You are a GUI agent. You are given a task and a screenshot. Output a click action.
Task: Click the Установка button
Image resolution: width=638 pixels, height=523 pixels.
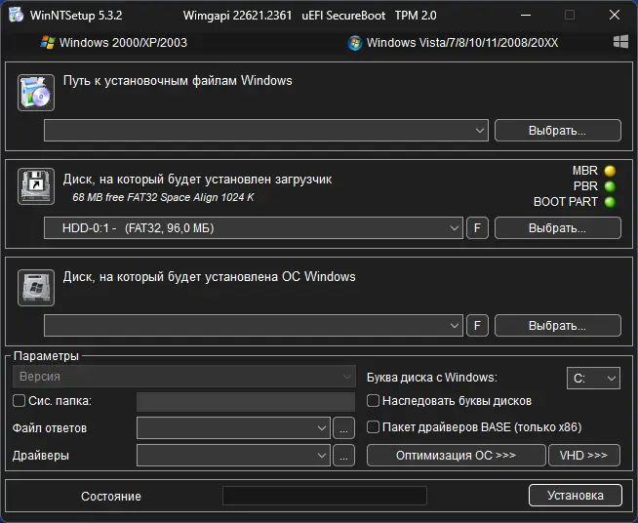(x=576, y=495)
